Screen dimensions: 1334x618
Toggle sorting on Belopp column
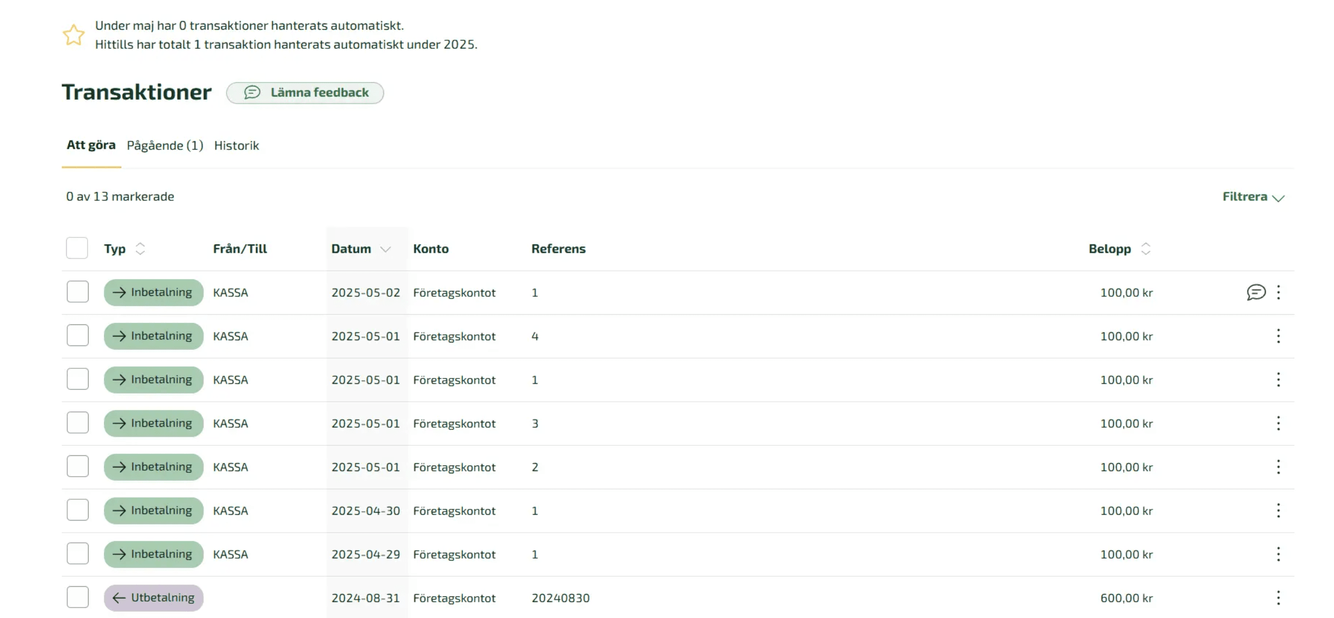click(1145, 249)
